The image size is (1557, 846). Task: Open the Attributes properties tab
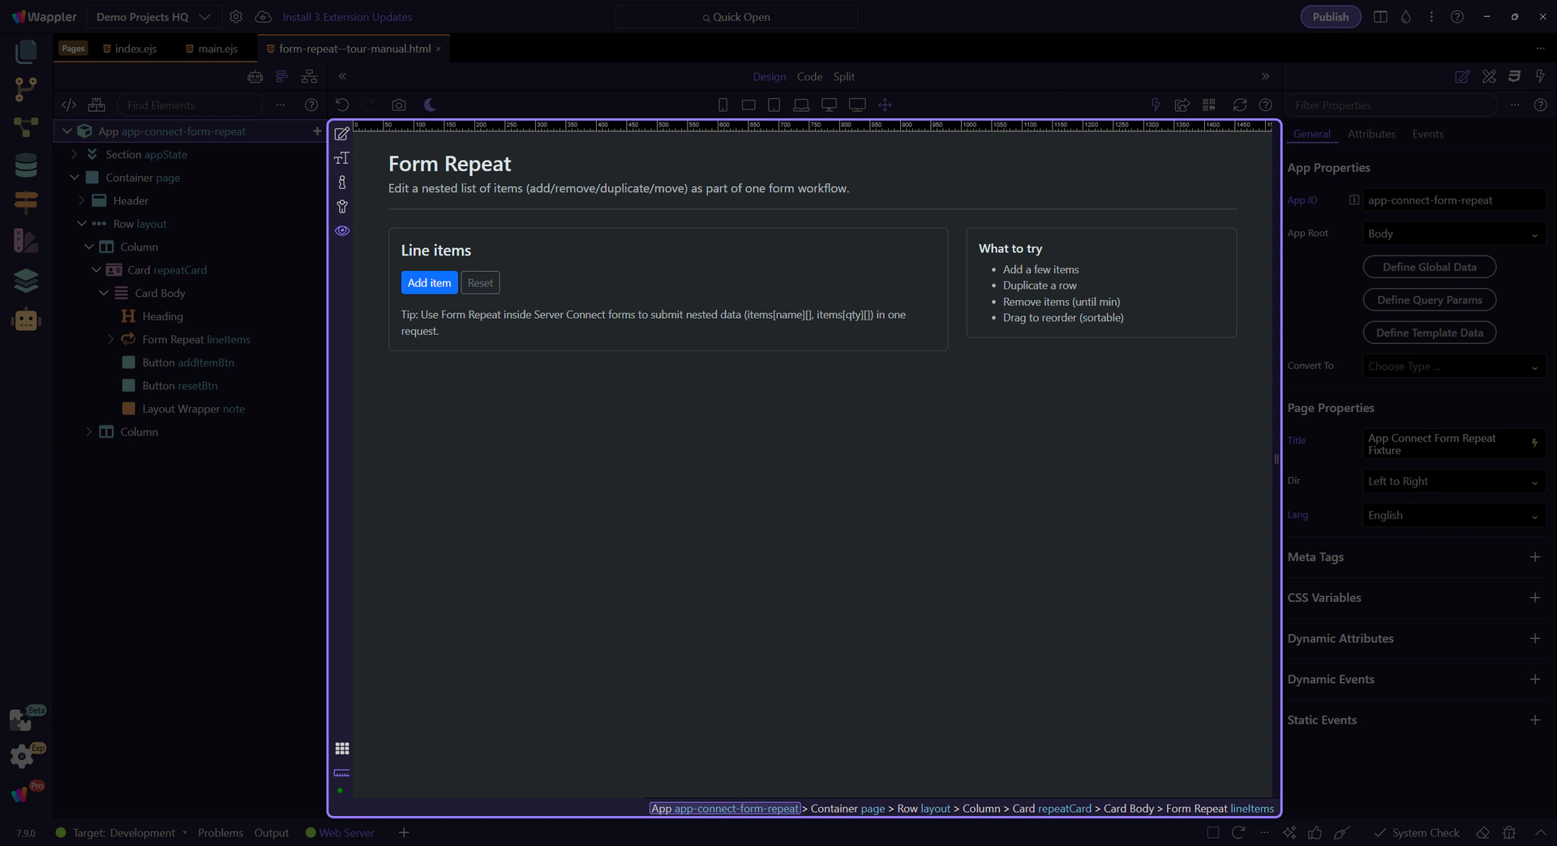click(x=1370, y=134)
